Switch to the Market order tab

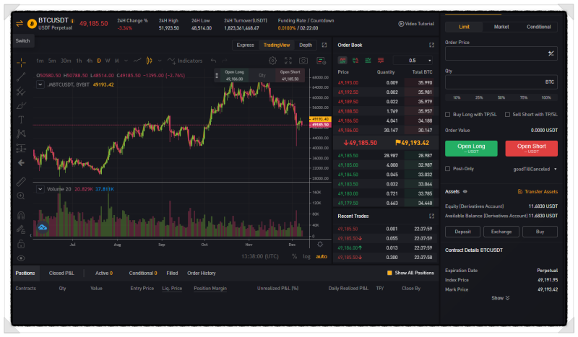point(501,27)
